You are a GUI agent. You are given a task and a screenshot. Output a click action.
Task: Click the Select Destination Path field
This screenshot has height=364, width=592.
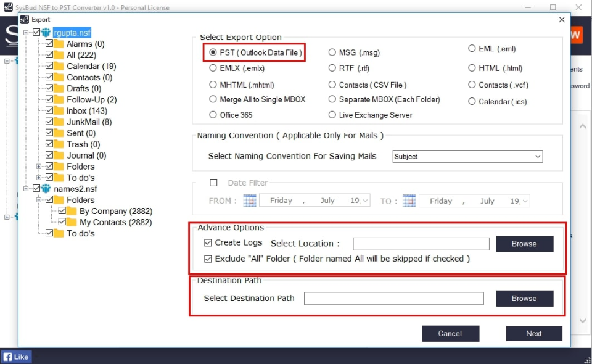point(394,299)
